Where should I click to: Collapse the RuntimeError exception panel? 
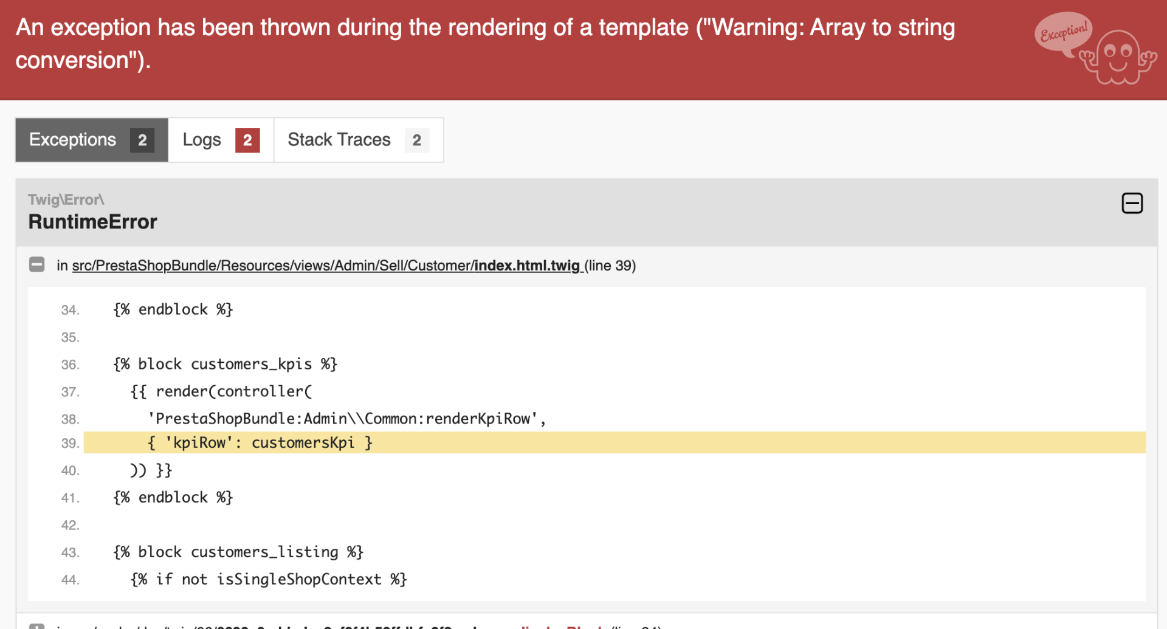coord(1132,203)
